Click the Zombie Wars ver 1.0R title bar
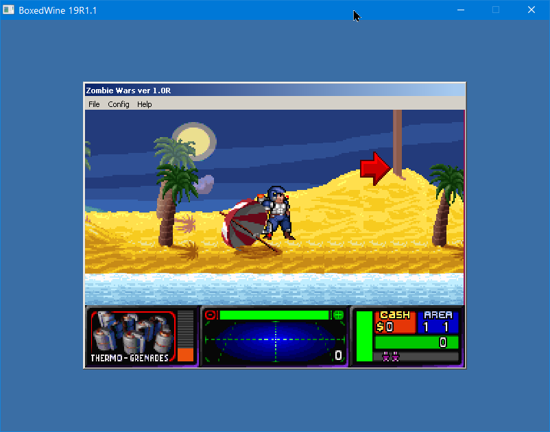 [276, 91]
